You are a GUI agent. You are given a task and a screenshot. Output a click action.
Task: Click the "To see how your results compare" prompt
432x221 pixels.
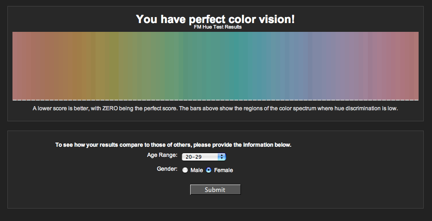click(173, 145)
